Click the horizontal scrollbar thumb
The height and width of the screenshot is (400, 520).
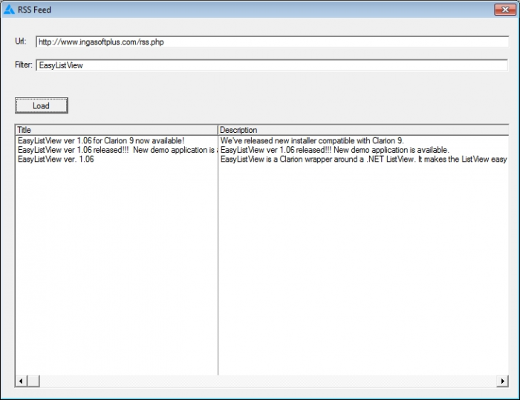click(33, 381)
